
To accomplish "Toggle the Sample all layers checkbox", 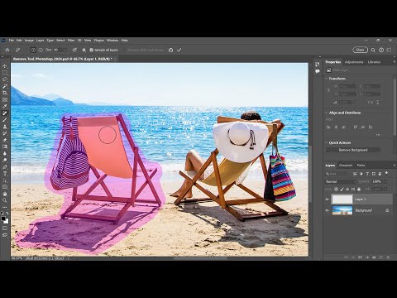I will (x=92, y=50).
